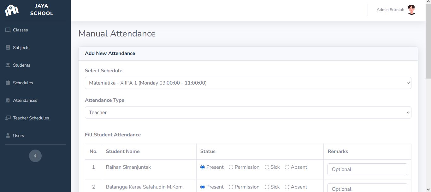Mark Raihan Simanjuntak as Permission
The image size is (431, 192).
pos(231,167)
